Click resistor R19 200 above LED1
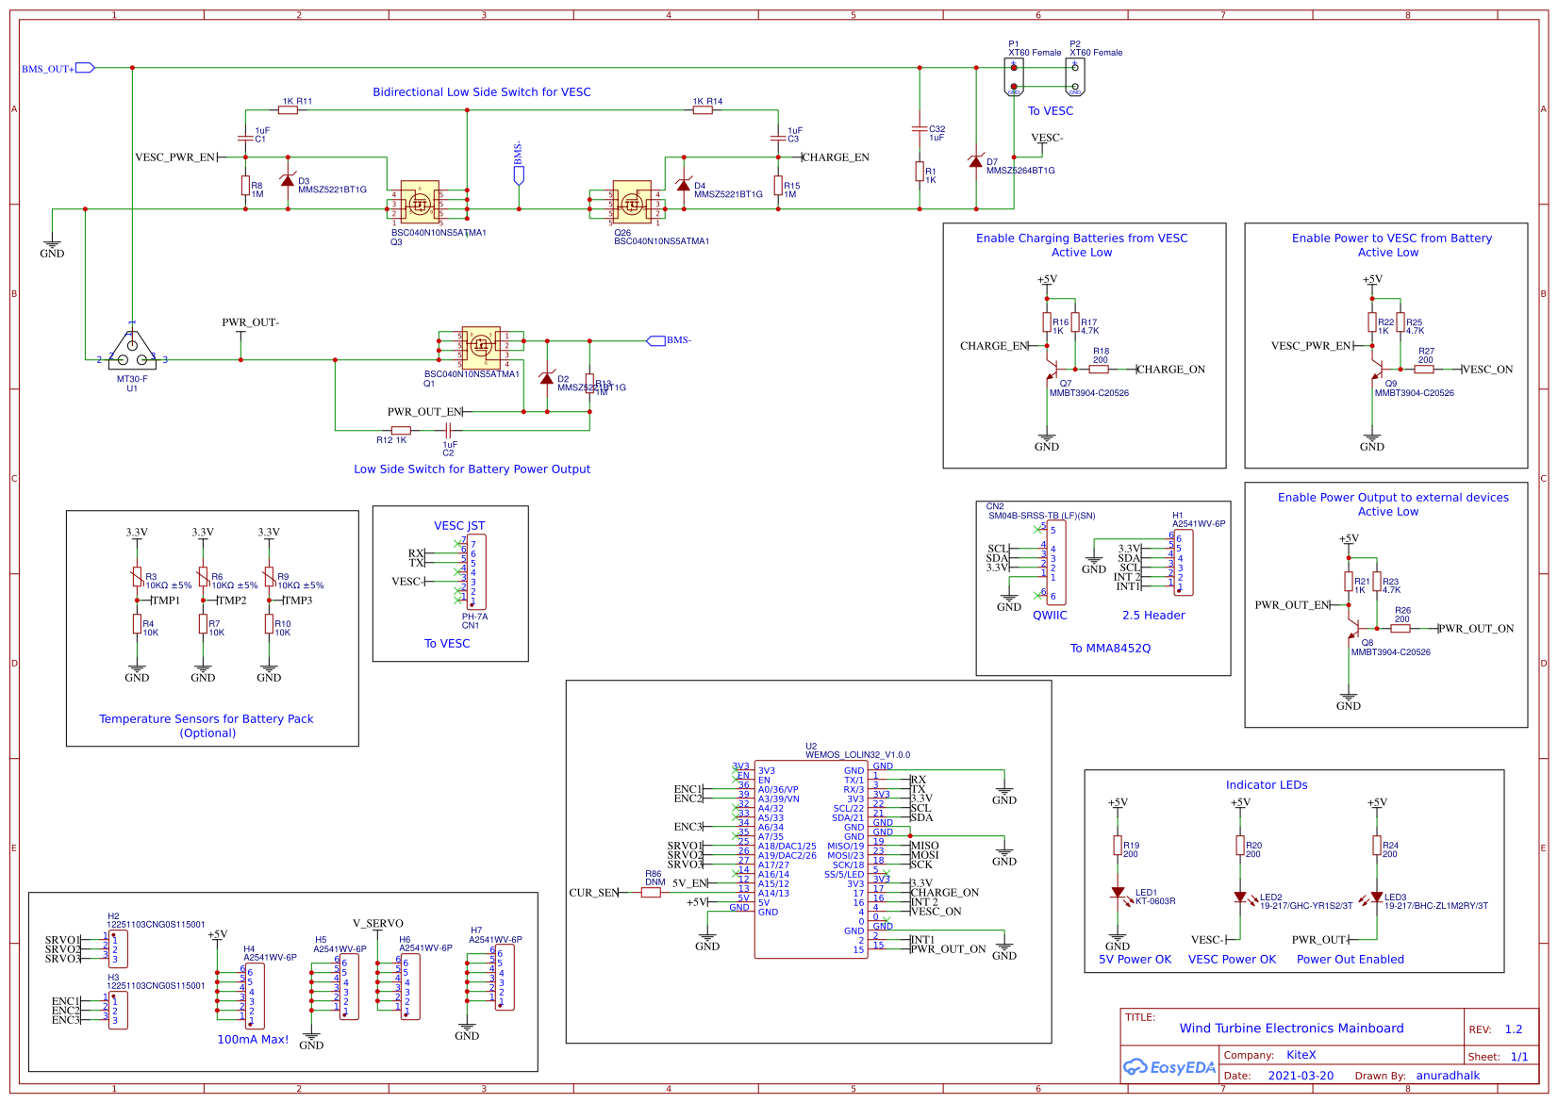Screen dimensions: 1558x1103 (x=1119, y=845)
